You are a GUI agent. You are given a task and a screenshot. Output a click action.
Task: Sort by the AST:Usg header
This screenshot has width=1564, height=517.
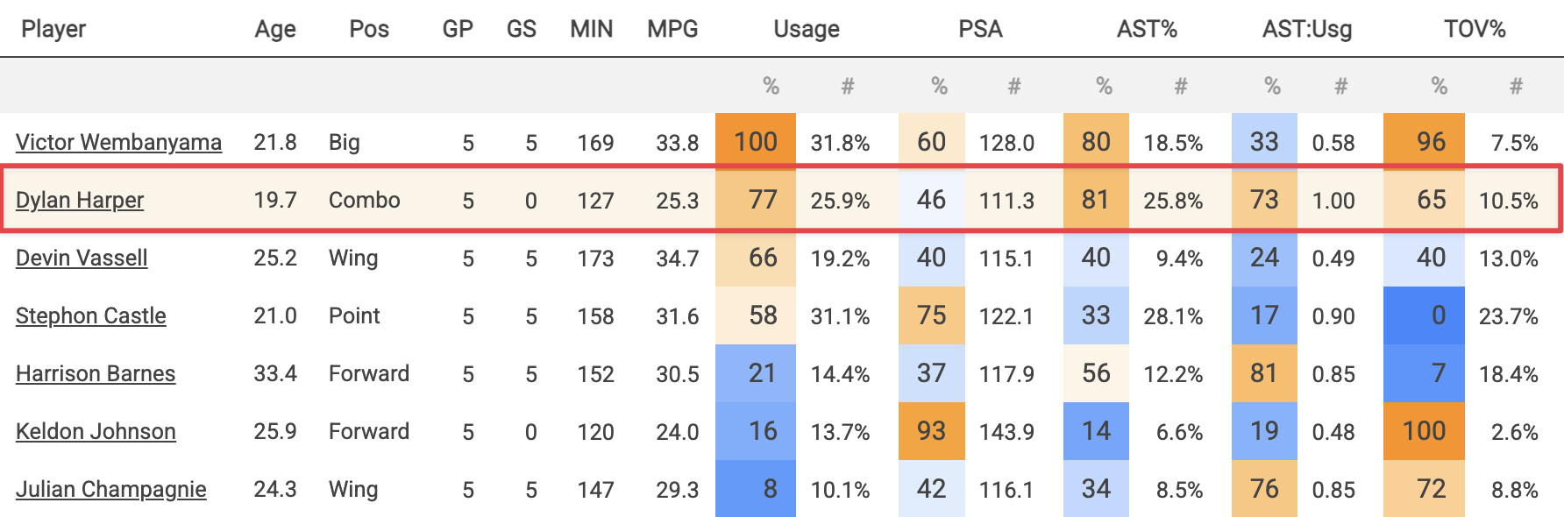pyautogui.click(x=1307, y=29)
